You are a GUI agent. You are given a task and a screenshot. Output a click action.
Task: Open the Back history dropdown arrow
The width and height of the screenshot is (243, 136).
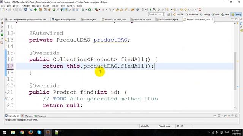[189, 9]
